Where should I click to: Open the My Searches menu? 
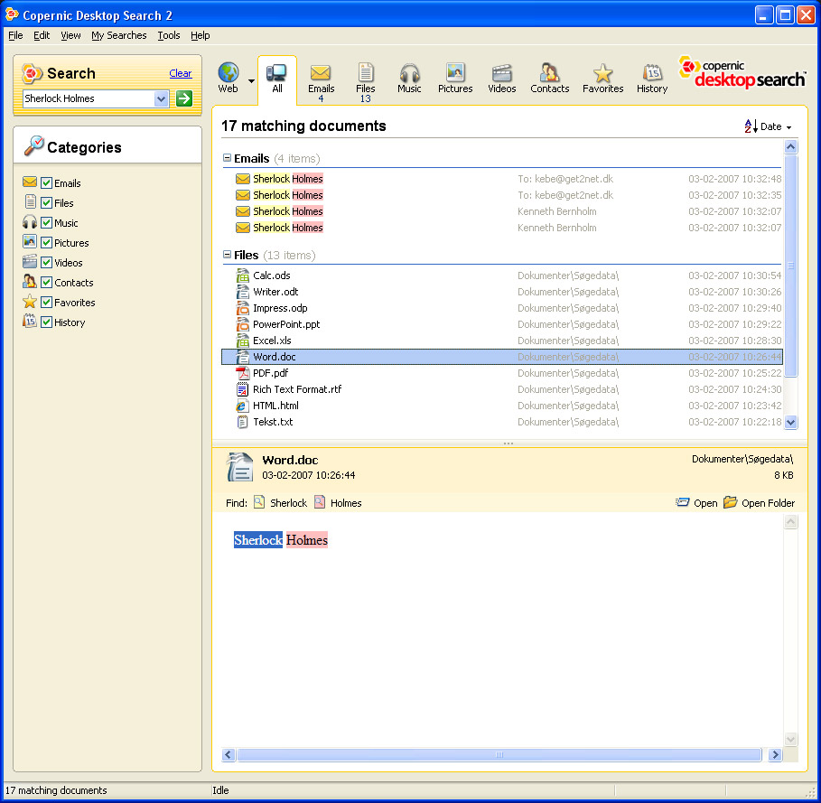click(x=118, y=35)
